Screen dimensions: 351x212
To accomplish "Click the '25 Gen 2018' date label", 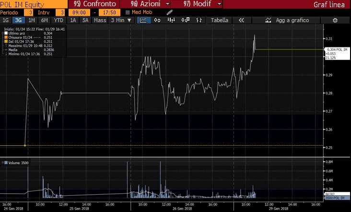I will click(79, 209).
